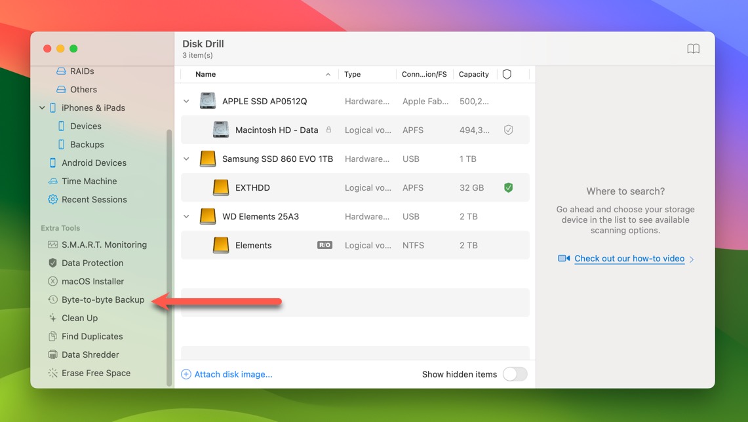Click the shield column header

[507, 75]
